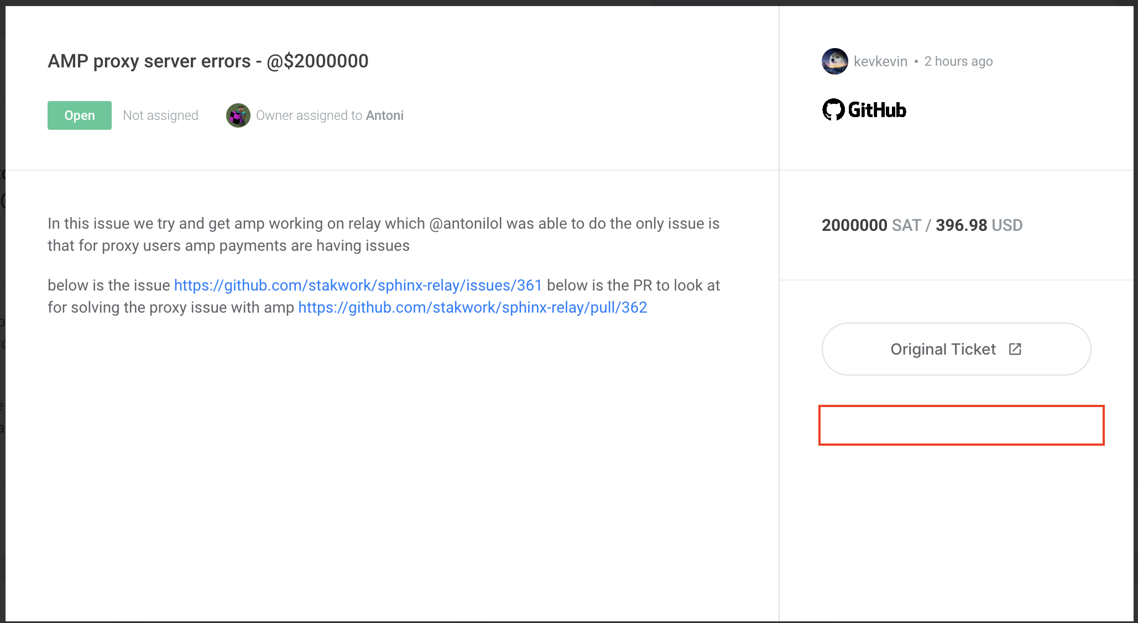Viewport: 1138px width, 623px height.
Task: Click the empty red-outlined box below Original Ticket
Action: pyautogui.click(x=961, y=425)
